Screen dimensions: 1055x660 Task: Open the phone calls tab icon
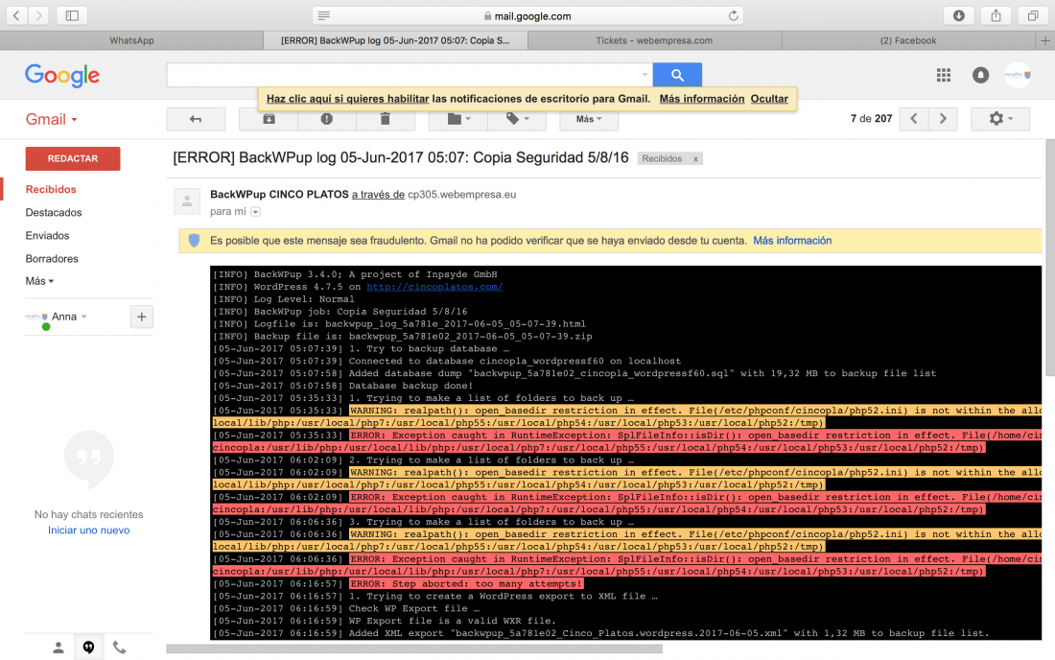(x=119, y=648)
